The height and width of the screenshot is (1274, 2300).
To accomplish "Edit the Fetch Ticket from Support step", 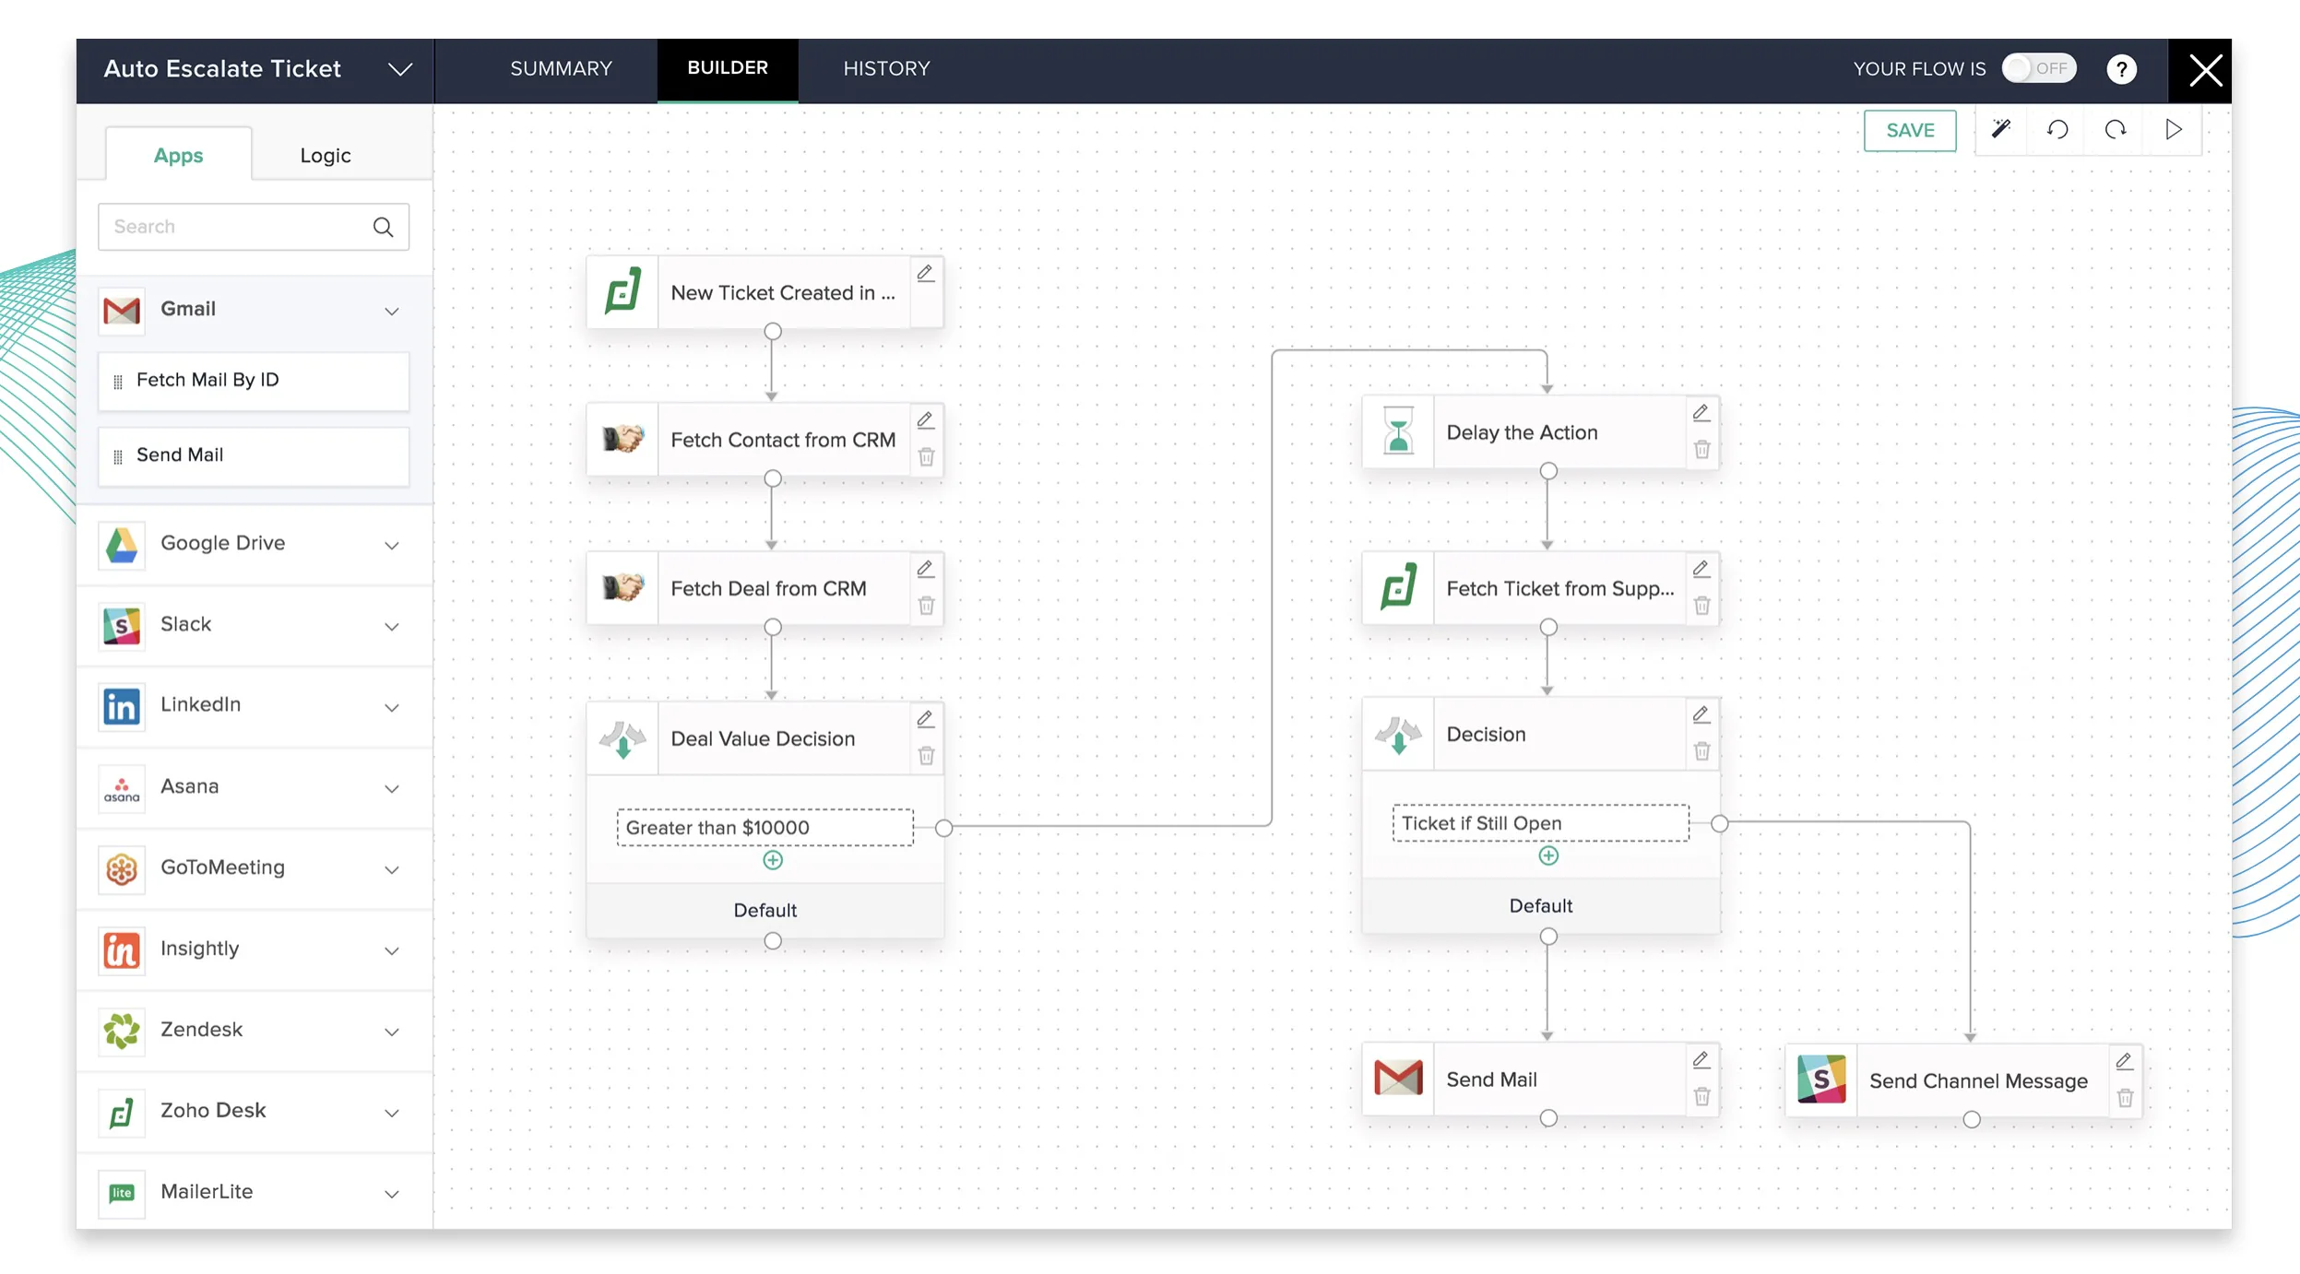I will click(1701, 569).
